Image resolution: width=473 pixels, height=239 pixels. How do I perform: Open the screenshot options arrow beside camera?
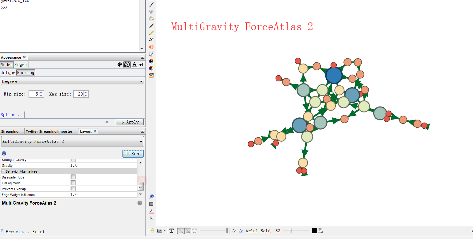point(165,231)
